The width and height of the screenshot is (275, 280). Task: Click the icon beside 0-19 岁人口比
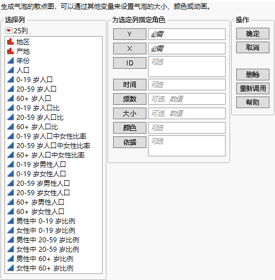click(11, 108)
